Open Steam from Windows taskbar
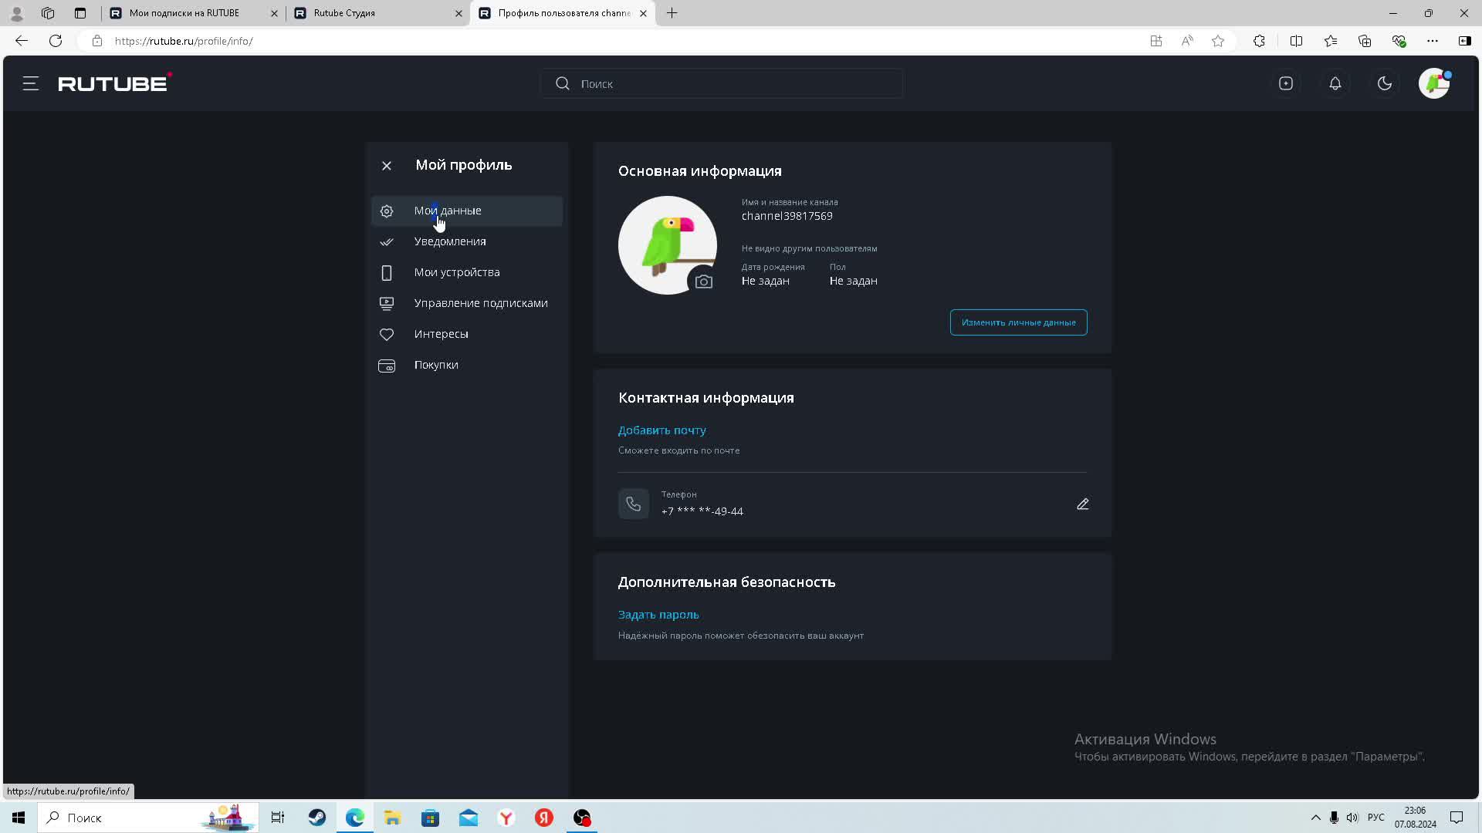The image size is (1482, 833). pos(316,818)
